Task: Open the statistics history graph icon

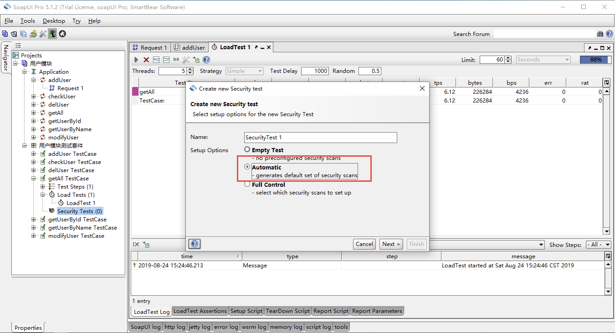Action: (x=166, y=60)
